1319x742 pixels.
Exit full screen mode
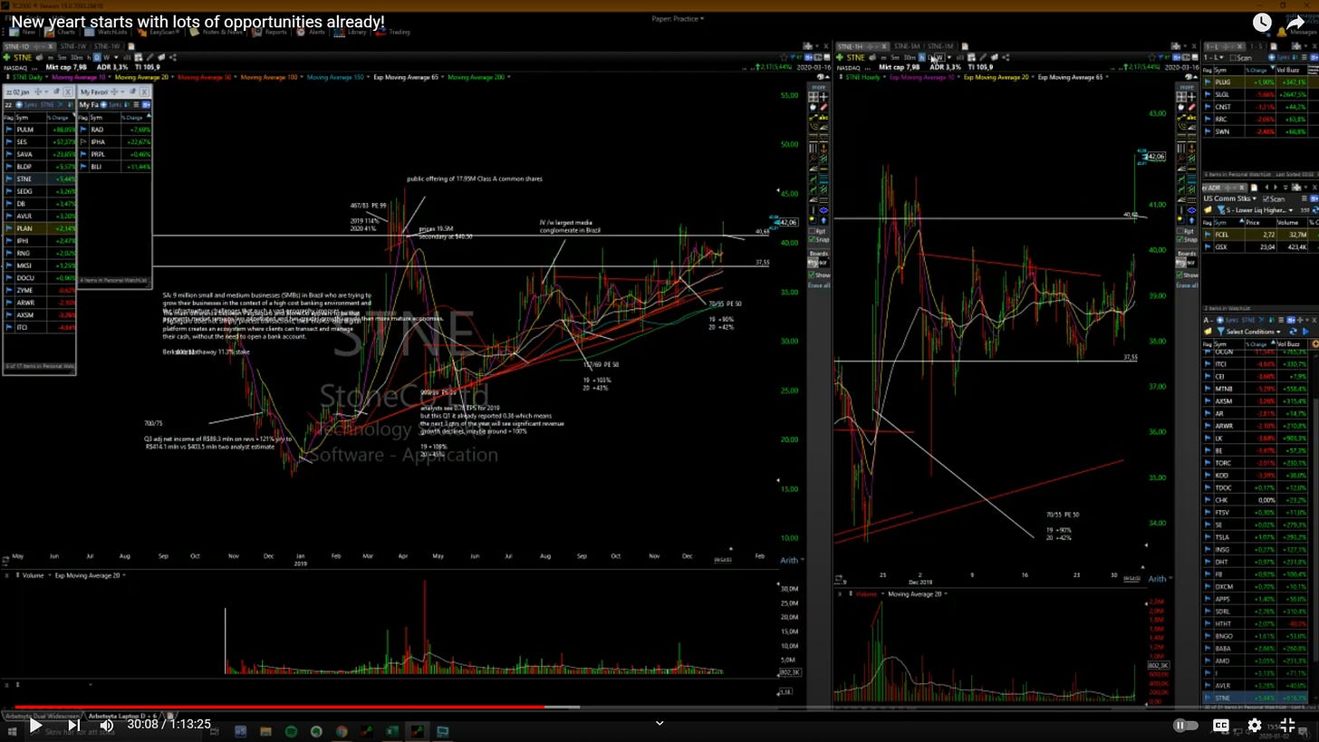click(x=1288, y=725)
